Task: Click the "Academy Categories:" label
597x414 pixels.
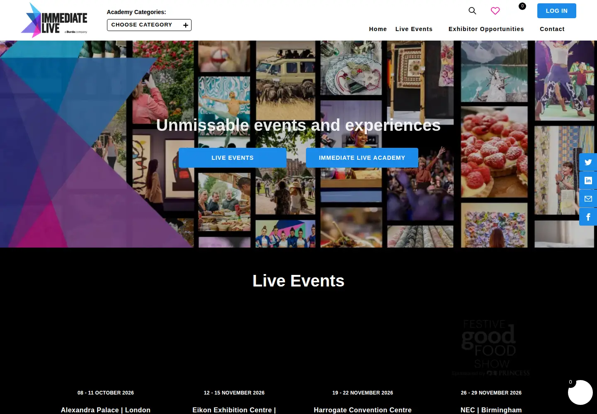Action: point(136,12)
